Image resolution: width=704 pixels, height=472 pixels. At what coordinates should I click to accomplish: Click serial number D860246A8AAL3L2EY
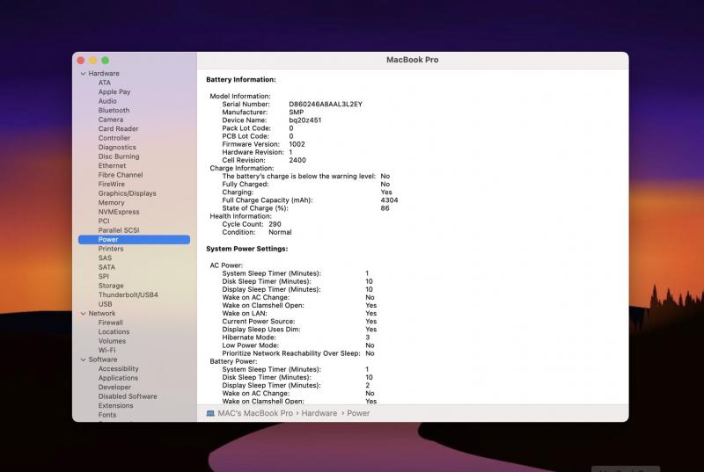[x=325, y=104]
